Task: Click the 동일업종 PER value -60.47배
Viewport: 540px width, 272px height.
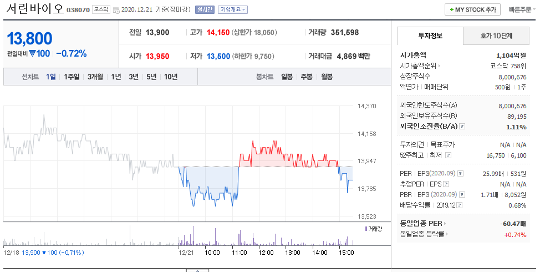Action: pyautogui.click(x=513, y=224)
